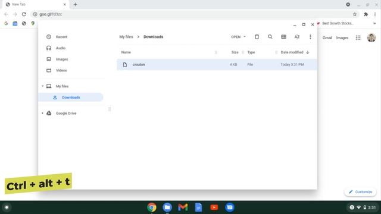Click Google bookmark icon in bookmarks bar

[6, 23]
